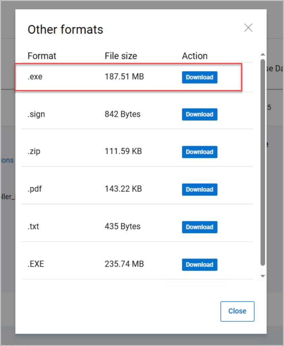This screenshot has height=346, width=284.
Task: Select the .sign format label
Action: pos(36,114)
